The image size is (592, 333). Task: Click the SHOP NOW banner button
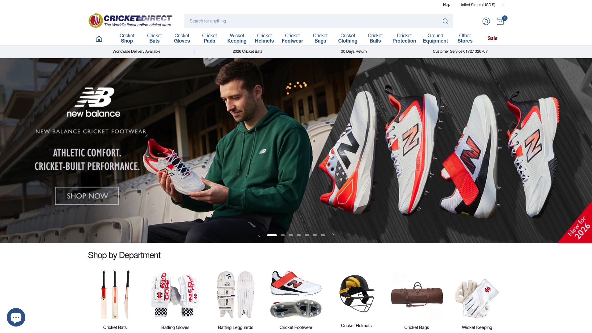(87, 196)
